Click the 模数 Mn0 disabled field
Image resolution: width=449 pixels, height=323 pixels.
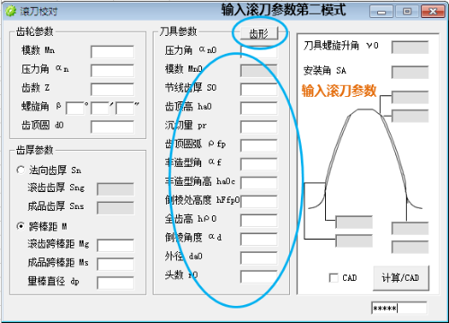pyautogui.click(x=259, y=71)
